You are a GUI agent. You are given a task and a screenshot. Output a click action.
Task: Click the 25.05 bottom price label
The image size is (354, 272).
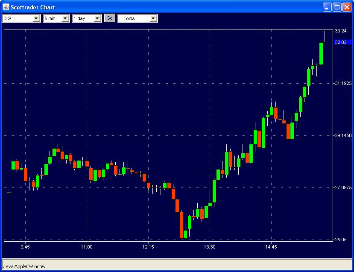pos(341,240)
